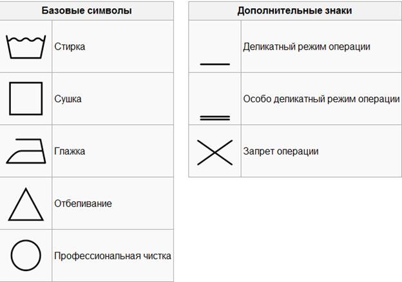Click the washing tub symbol
This screenshot has height=282, width=402.
coord(26,47)
